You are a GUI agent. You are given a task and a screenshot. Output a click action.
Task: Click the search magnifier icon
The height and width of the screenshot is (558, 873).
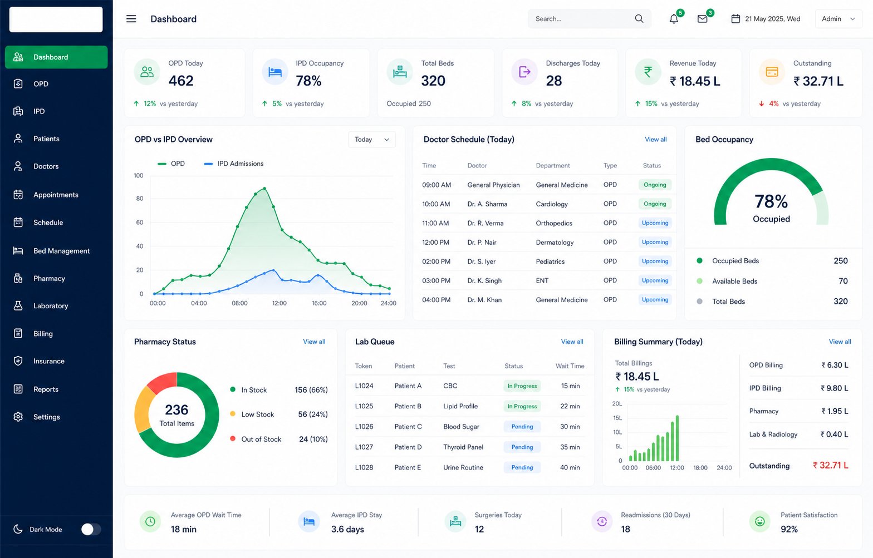point(639,19)
